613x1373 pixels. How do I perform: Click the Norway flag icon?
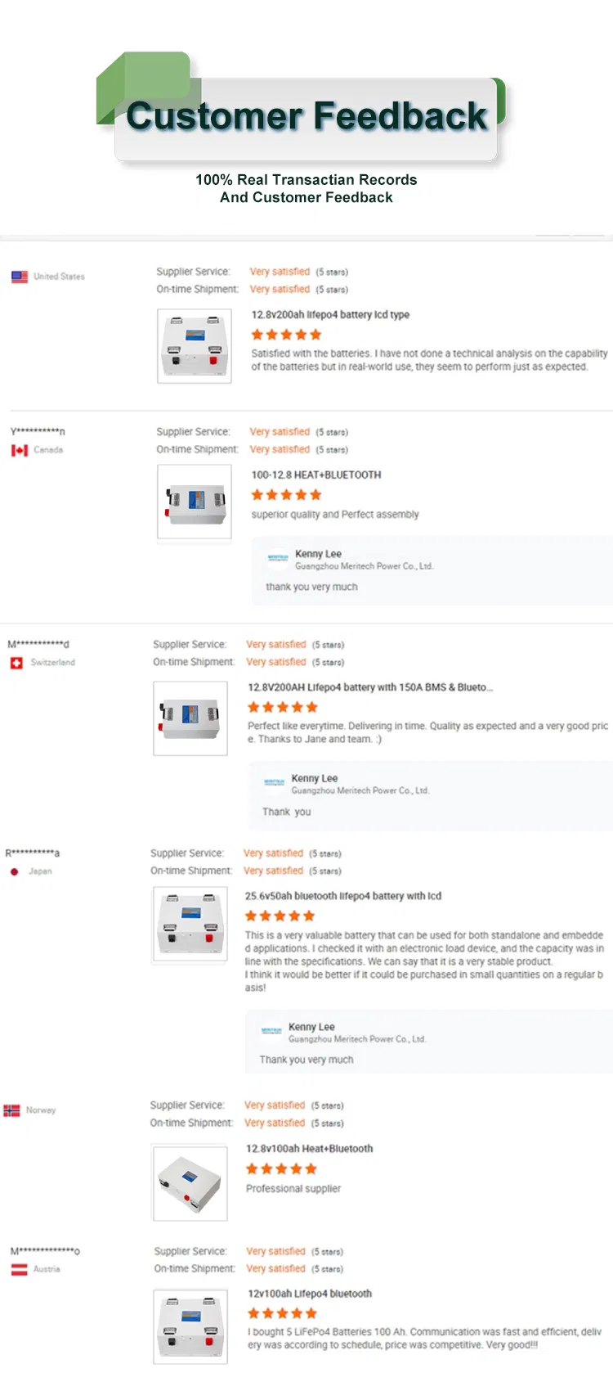pos(11,1110)
